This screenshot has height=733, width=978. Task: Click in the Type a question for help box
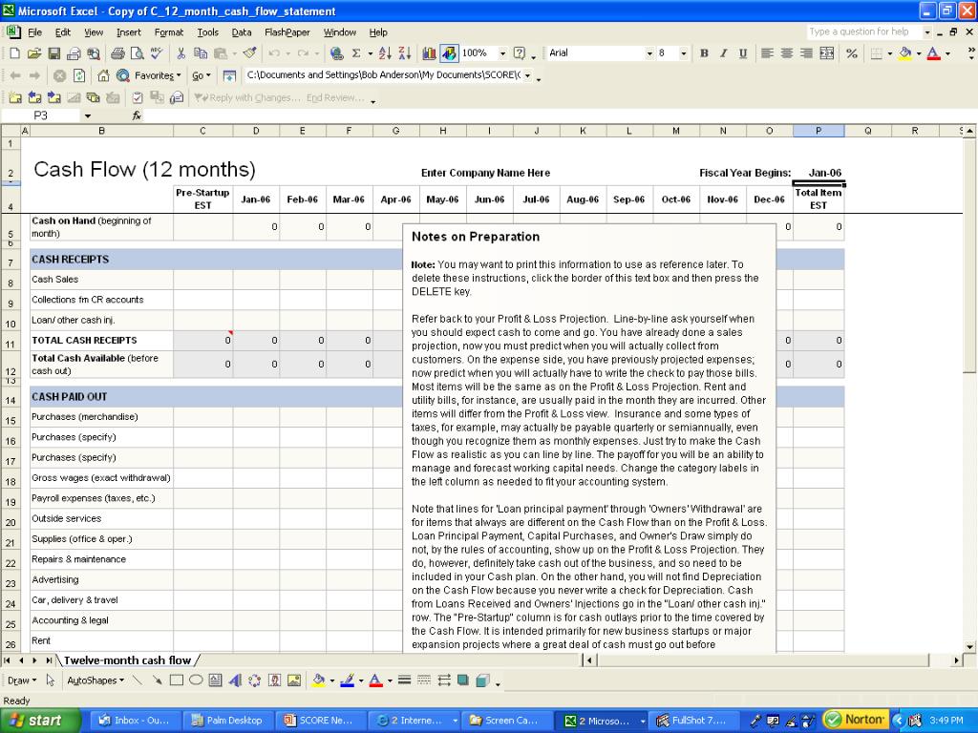point(863,31)
